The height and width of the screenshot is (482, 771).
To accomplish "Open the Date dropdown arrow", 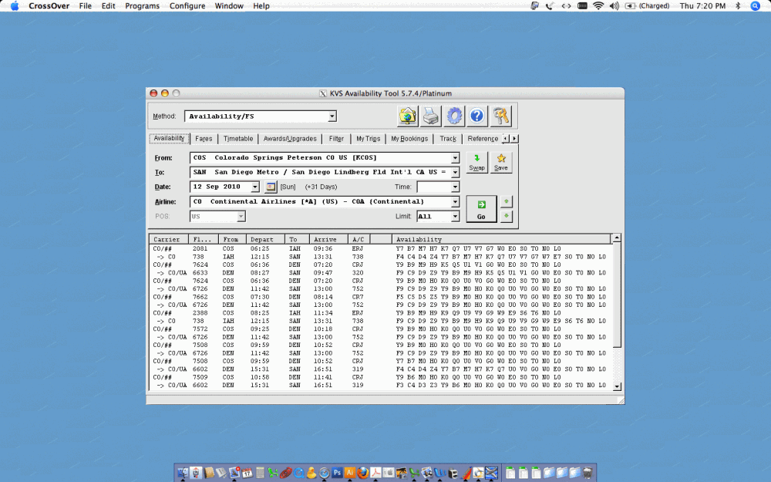I will [255, 187].
